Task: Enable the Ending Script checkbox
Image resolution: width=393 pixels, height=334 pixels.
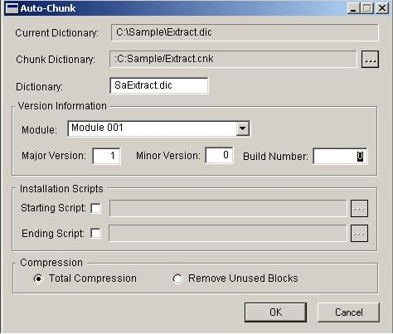Action: (95, 234)
